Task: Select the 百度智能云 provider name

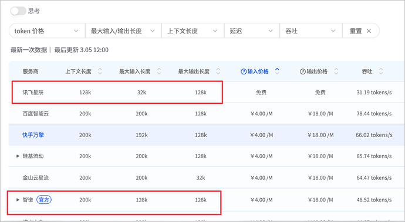Action: coord(36,114)
